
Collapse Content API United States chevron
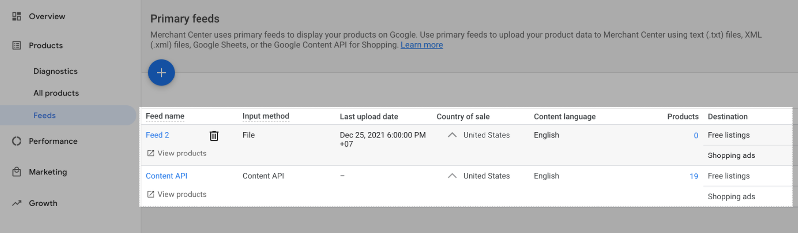tap(452, 176)
